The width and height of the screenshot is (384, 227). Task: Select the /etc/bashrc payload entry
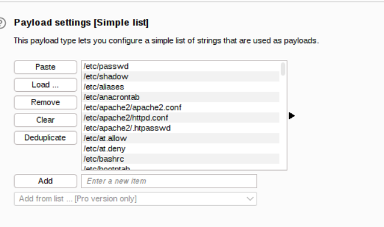[x=181, y=159]
